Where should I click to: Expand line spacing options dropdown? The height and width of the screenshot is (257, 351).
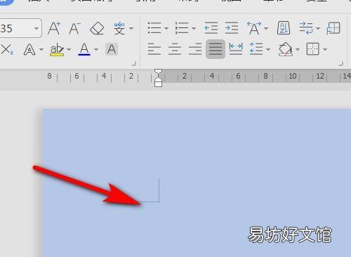coord(268,49)
